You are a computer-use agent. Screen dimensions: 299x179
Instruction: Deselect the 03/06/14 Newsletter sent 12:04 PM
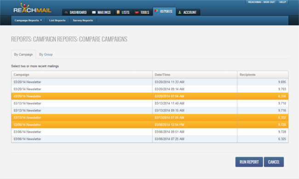point(149,125)
